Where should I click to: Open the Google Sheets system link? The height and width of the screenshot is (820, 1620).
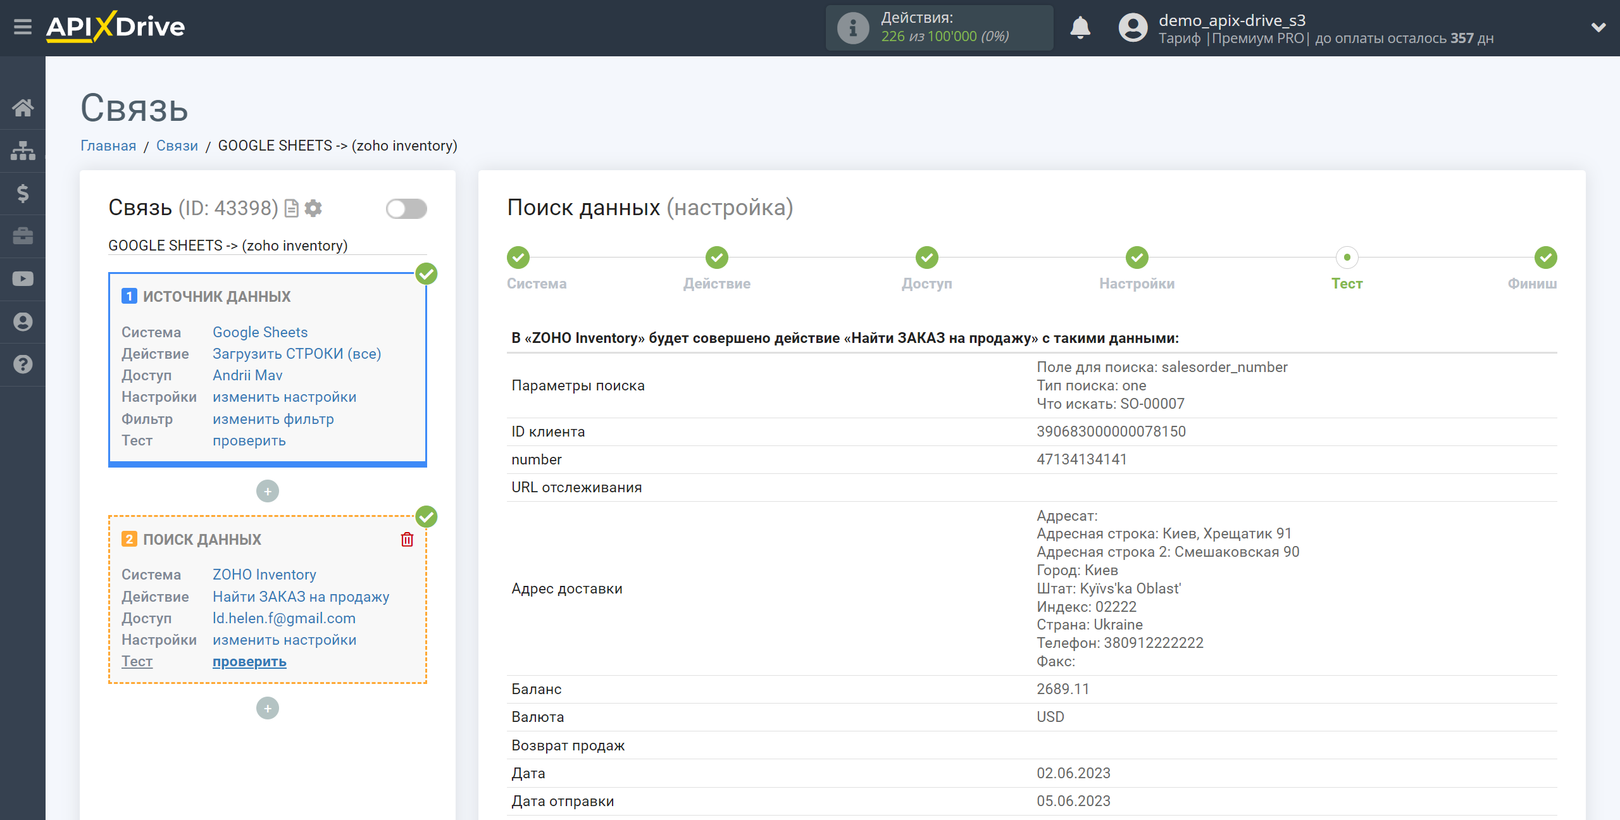pos(260,332)
